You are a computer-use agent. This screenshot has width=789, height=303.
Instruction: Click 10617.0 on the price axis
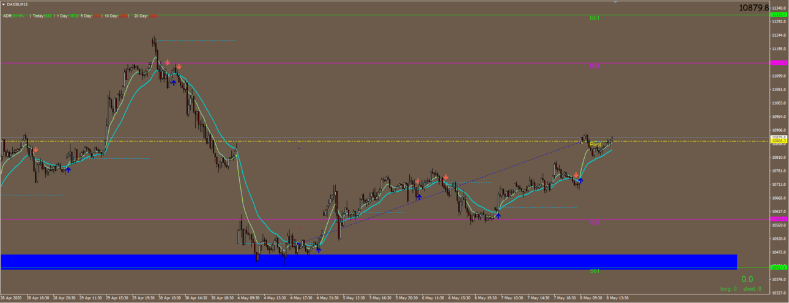point(779,211)
